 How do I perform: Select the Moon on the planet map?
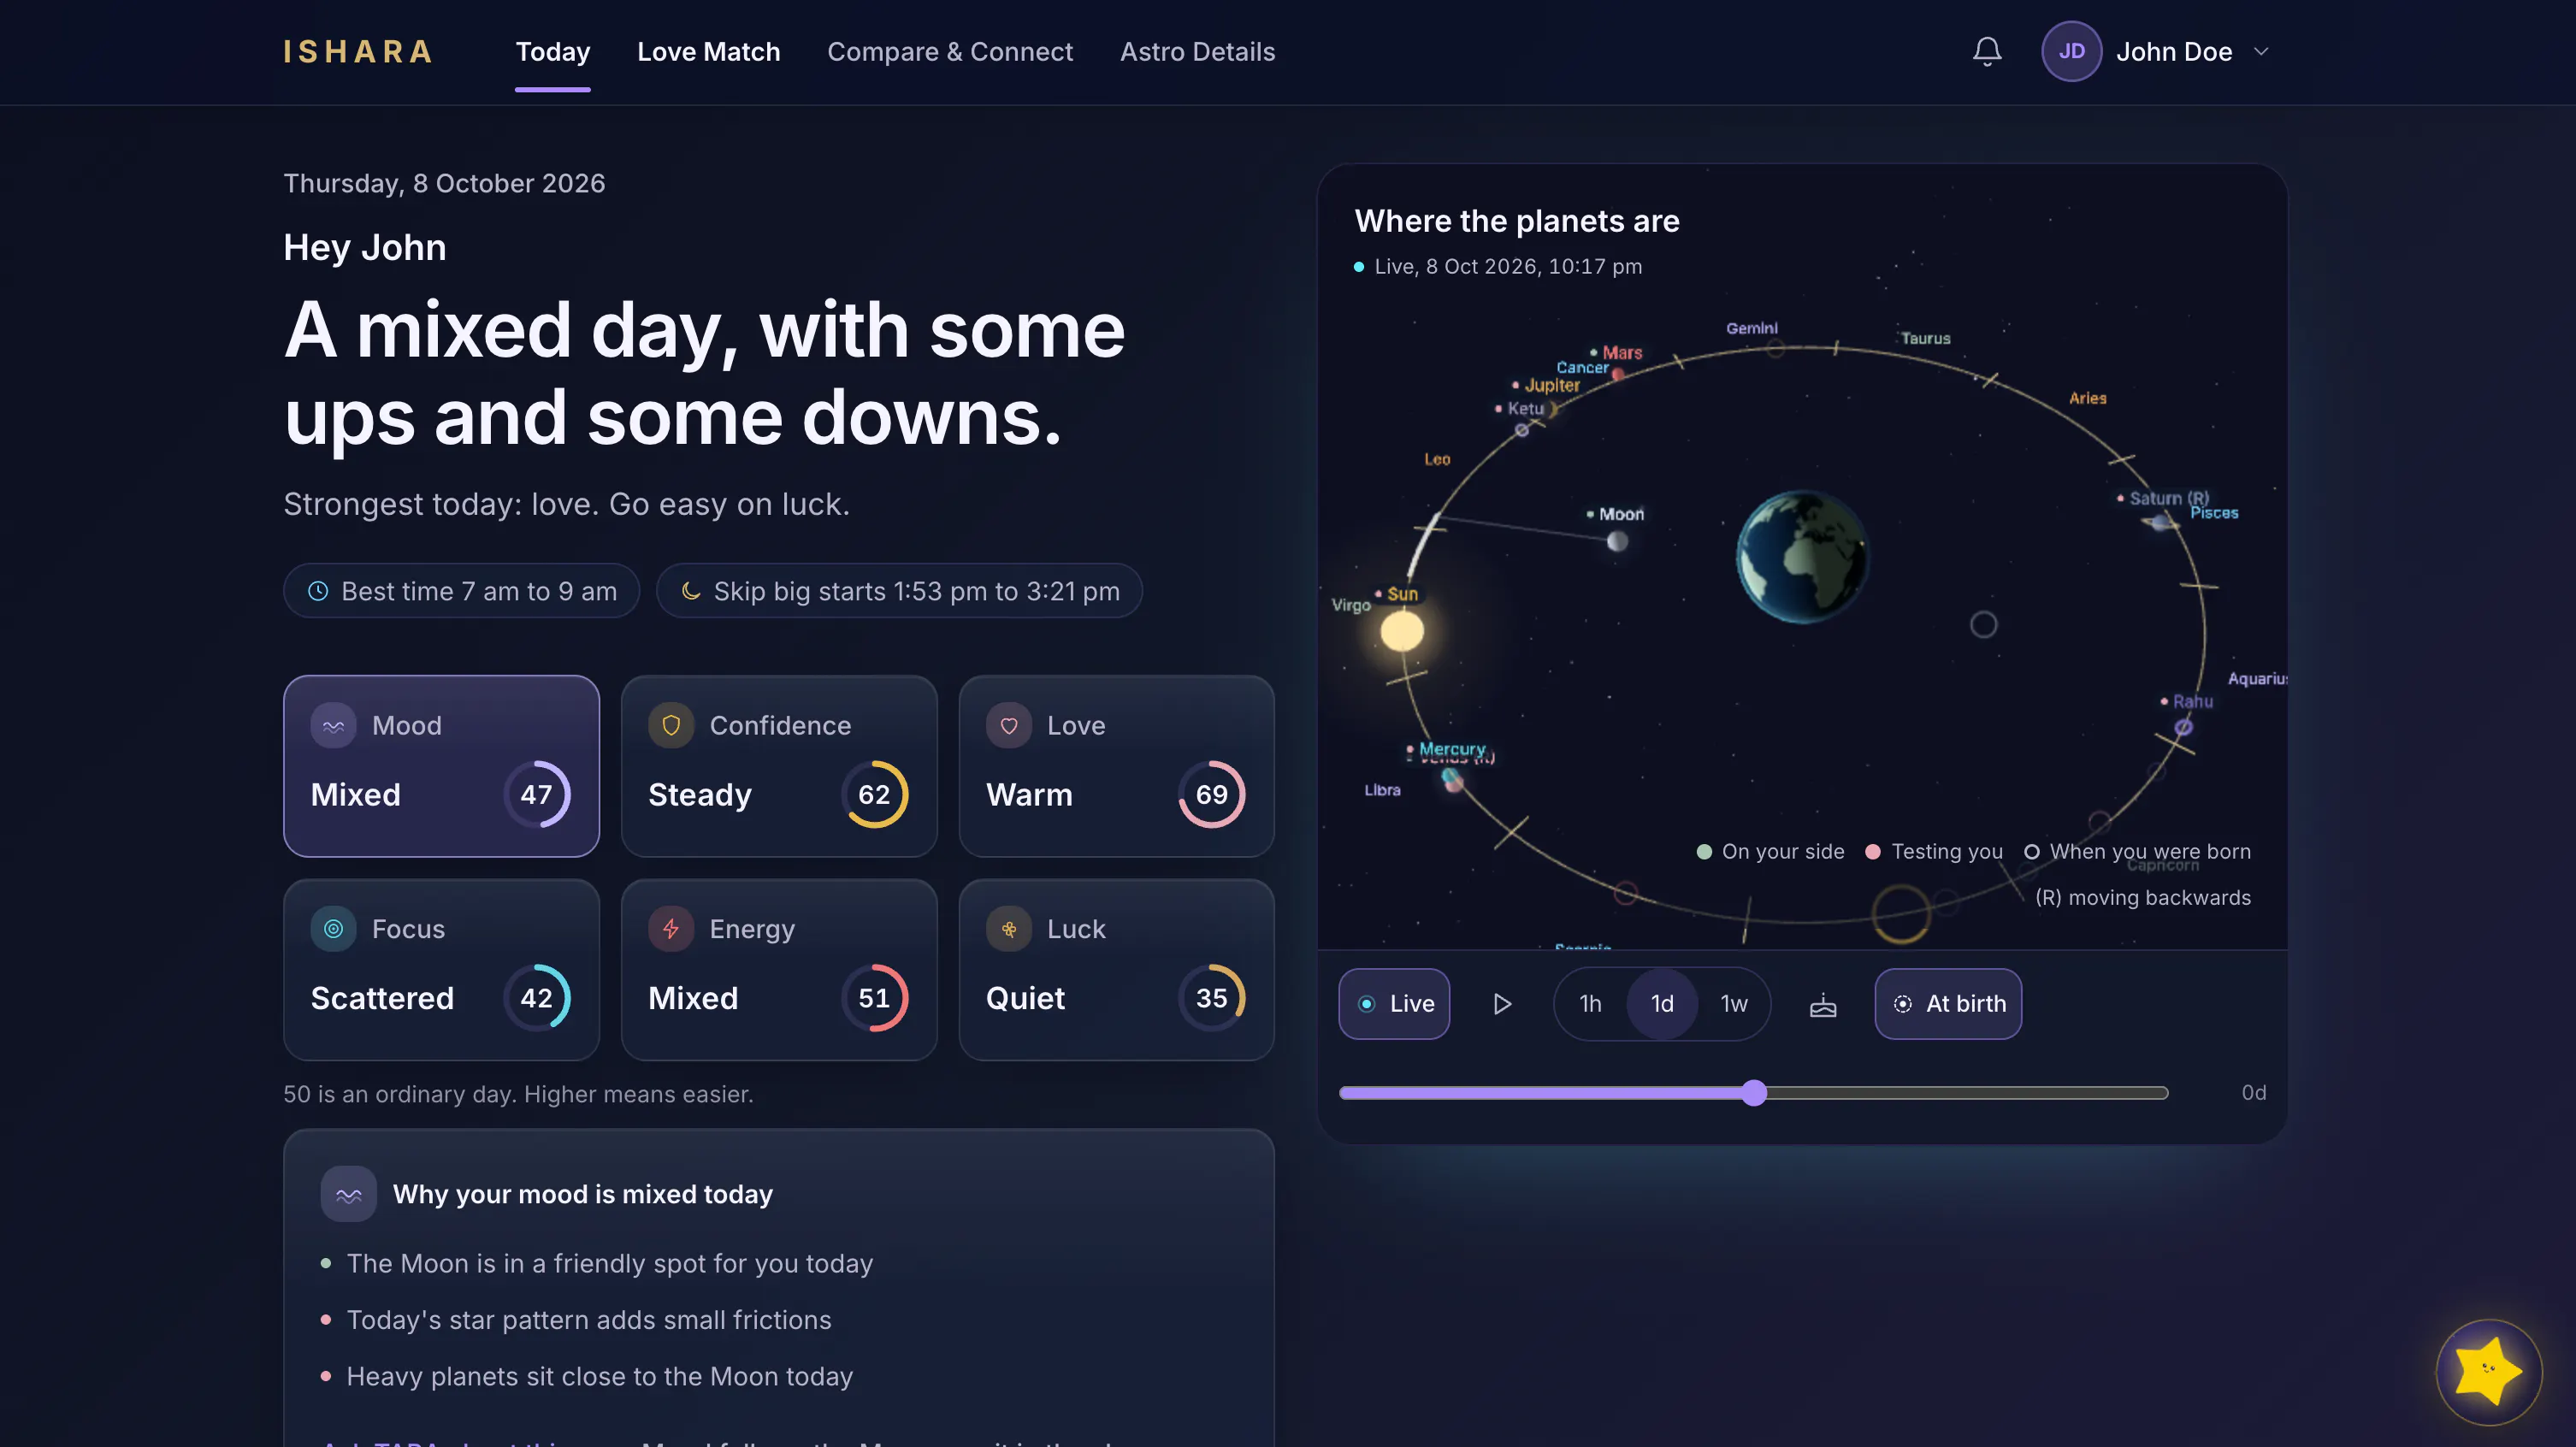point(1617,541)
